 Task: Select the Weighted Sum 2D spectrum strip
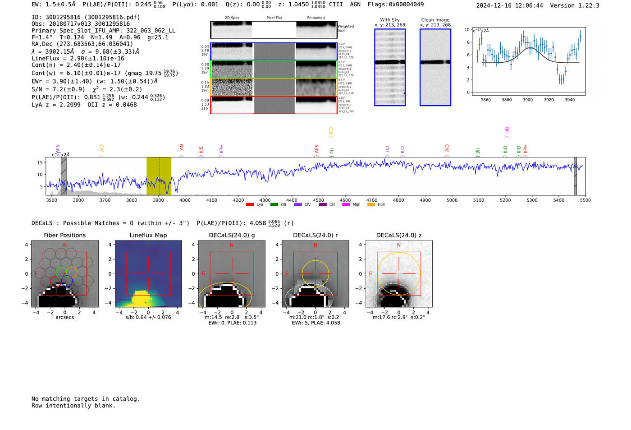pyautogui.click(x=274, y=30)
